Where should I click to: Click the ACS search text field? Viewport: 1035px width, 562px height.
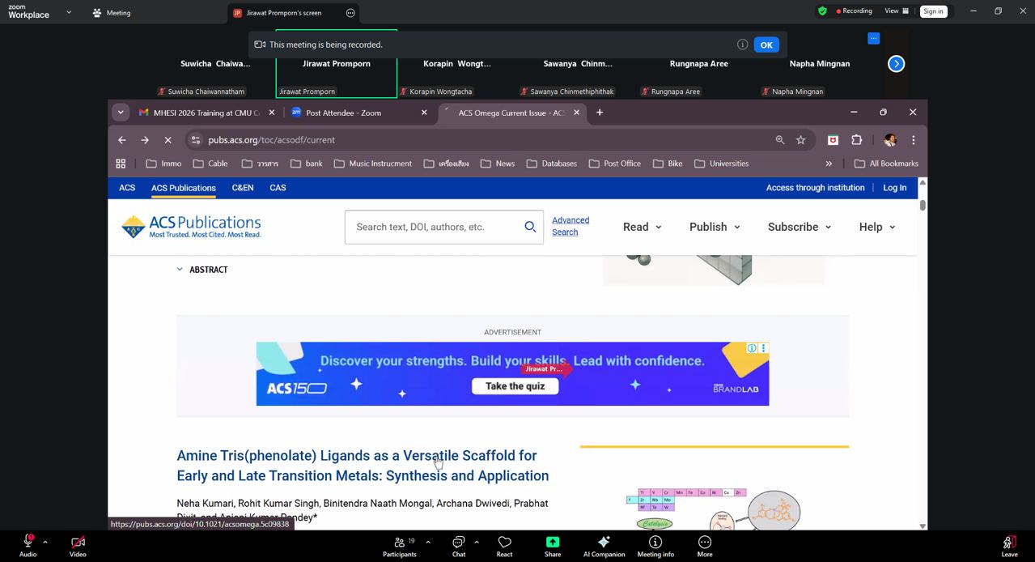tap(435, 227)
